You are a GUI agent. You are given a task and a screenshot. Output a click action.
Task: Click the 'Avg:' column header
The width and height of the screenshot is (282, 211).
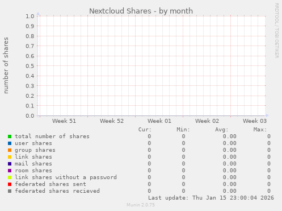222,130
